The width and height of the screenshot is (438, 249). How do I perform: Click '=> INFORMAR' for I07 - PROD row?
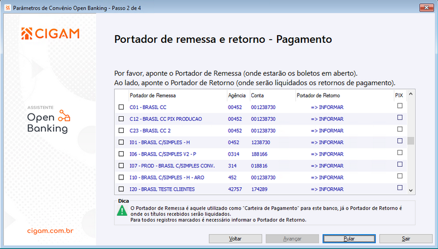coord(327,166)
